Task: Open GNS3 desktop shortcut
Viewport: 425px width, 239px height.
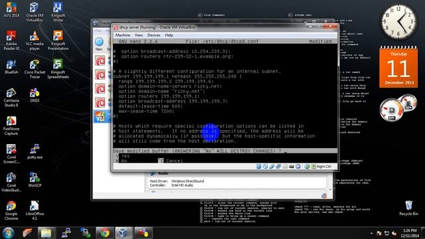Action: [x=35, y=95]
